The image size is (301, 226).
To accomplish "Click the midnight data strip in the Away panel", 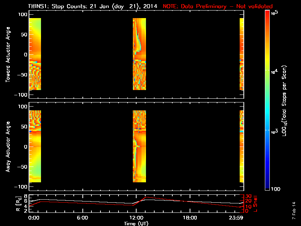I will [35, 146].
